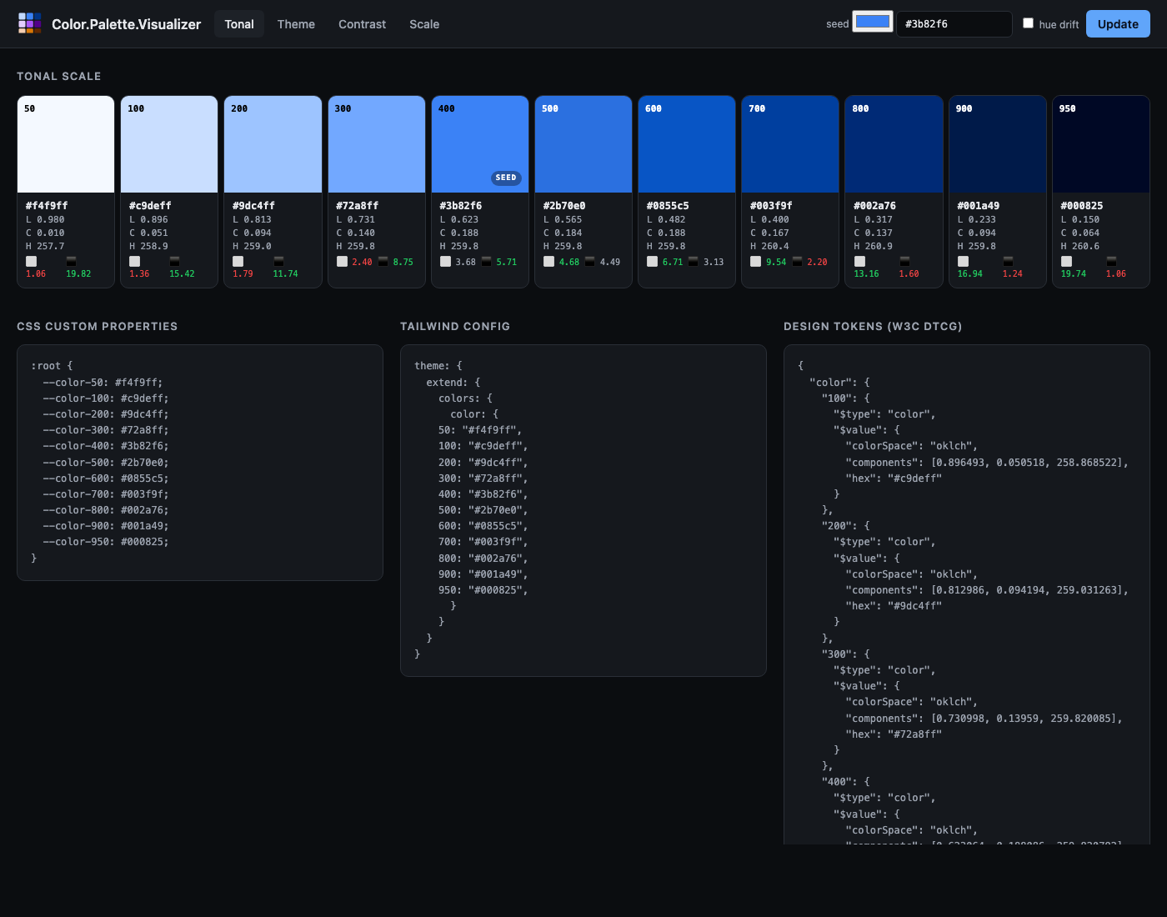
Task: Click black contrast chip under #3b82f6
Action: coord(486,262)
